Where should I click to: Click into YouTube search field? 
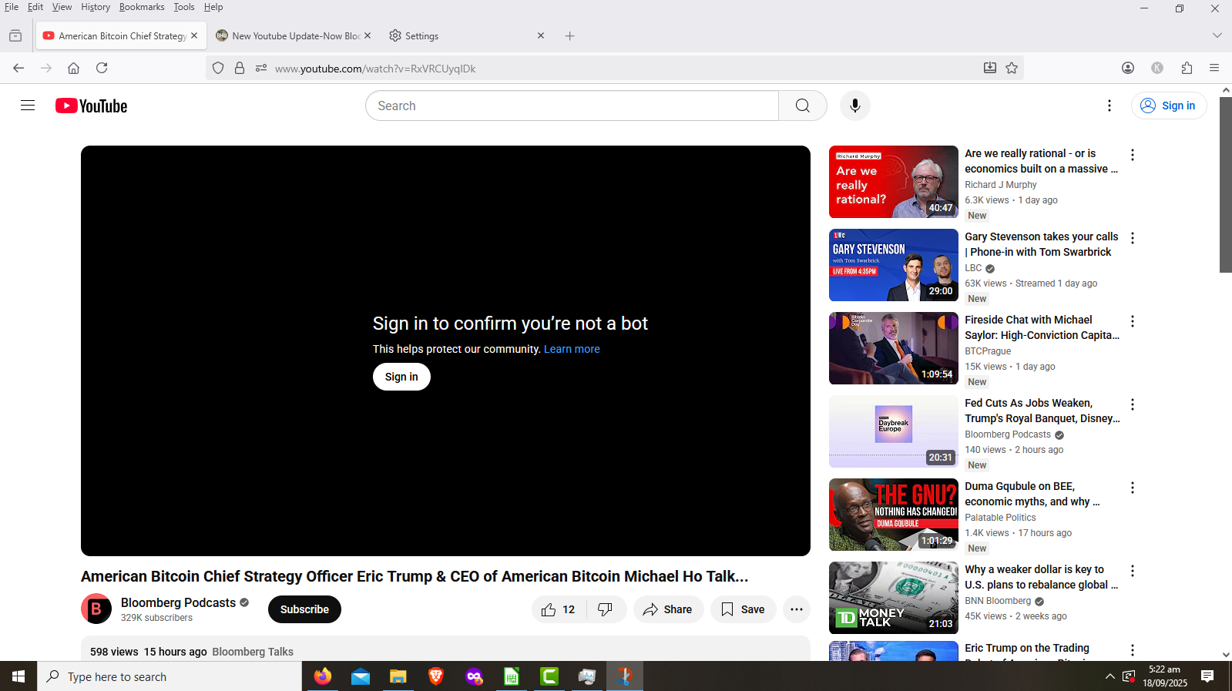[572, 106]
